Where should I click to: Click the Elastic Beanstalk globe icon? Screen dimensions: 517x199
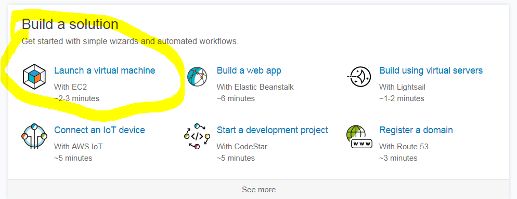197,77
